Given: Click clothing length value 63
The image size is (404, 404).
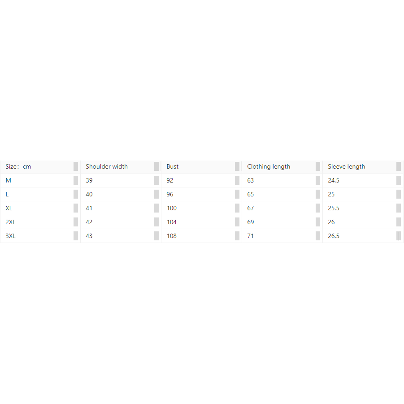Looking at the screenshot, I should point(250,180).
